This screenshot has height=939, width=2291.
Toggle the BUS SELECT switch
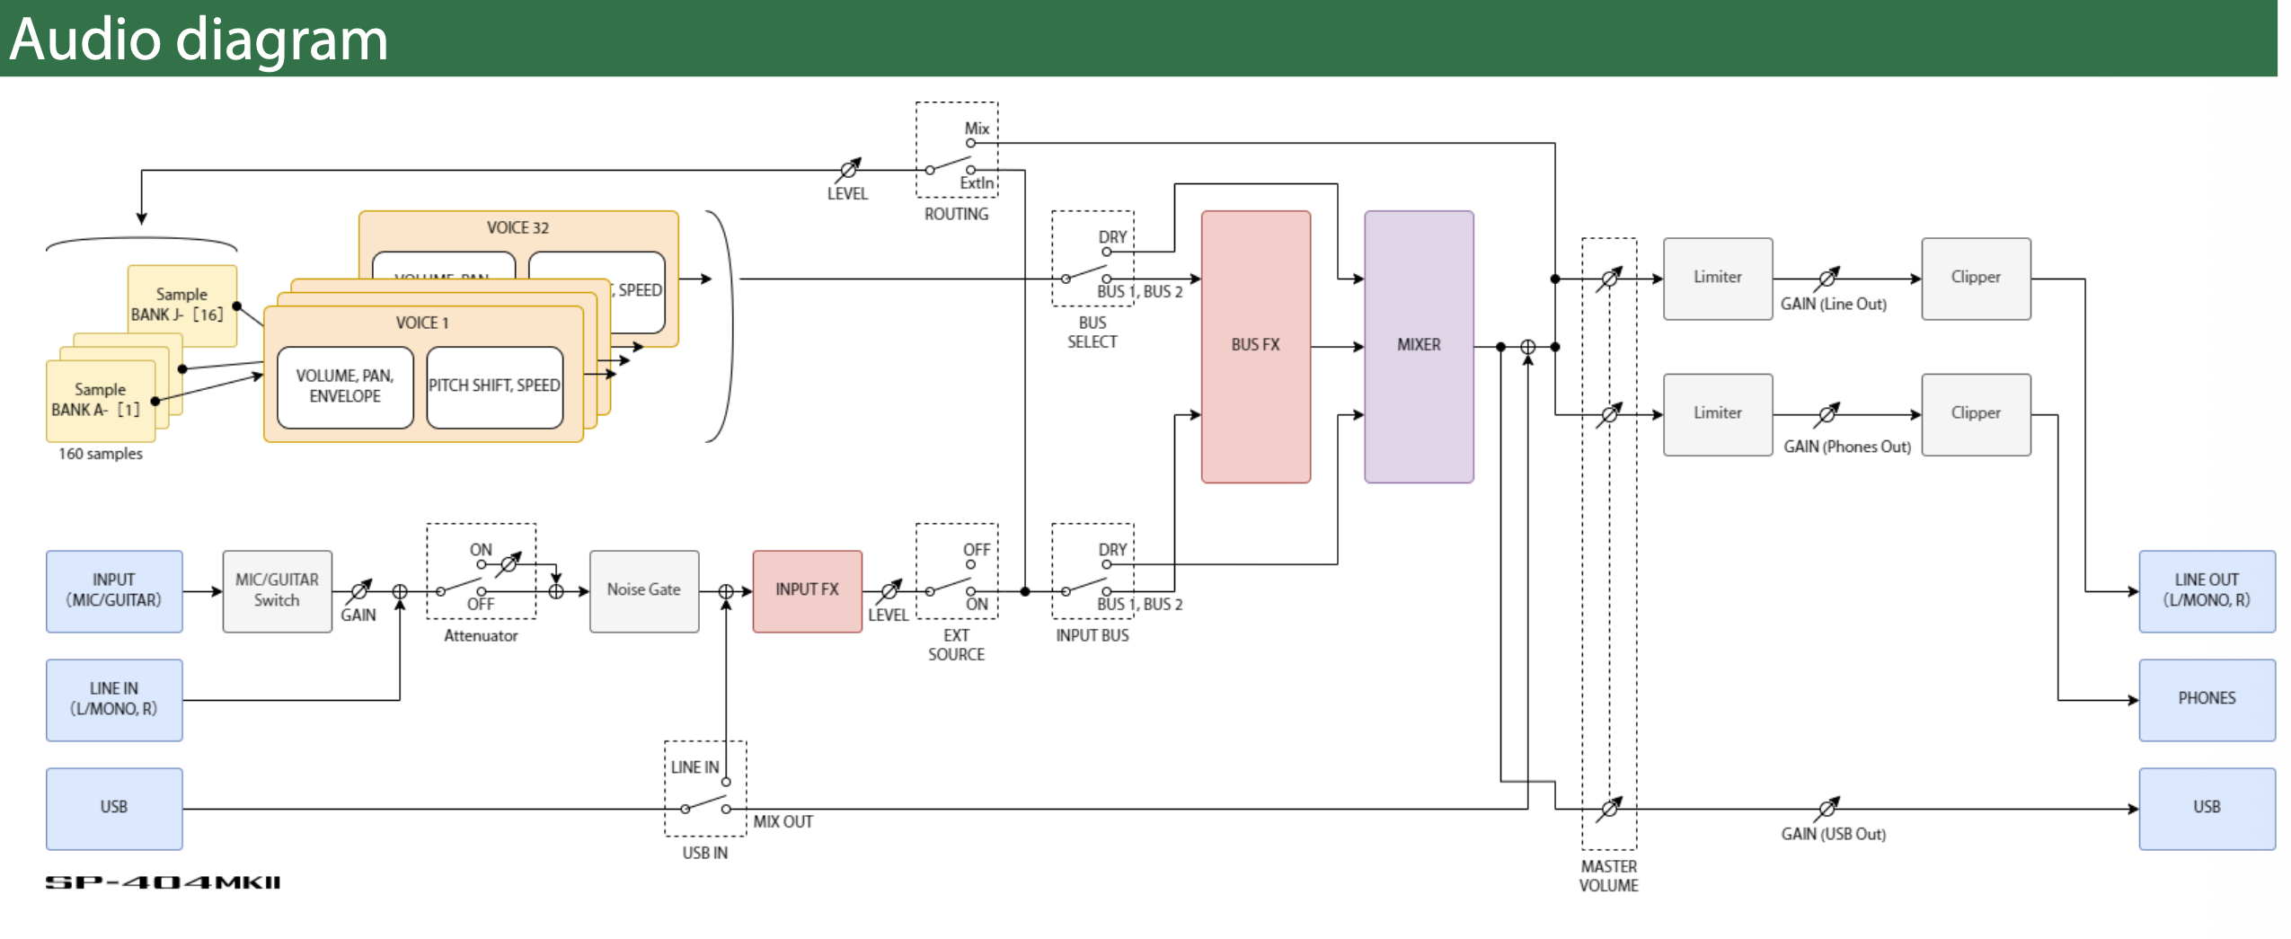coord(1087,273)
